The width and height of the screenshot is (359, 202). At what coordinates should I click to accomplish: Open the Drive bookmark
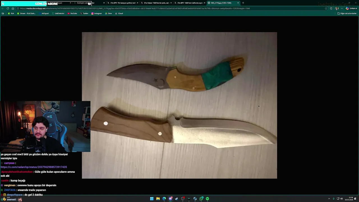[108, 13]
